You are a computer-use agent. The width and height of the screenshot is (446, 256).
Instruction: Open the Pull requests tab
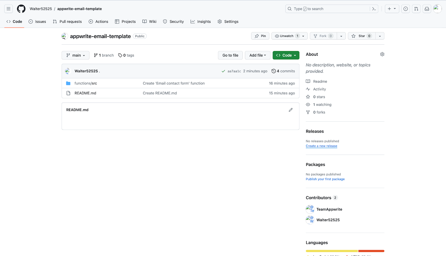pos(67,21)
